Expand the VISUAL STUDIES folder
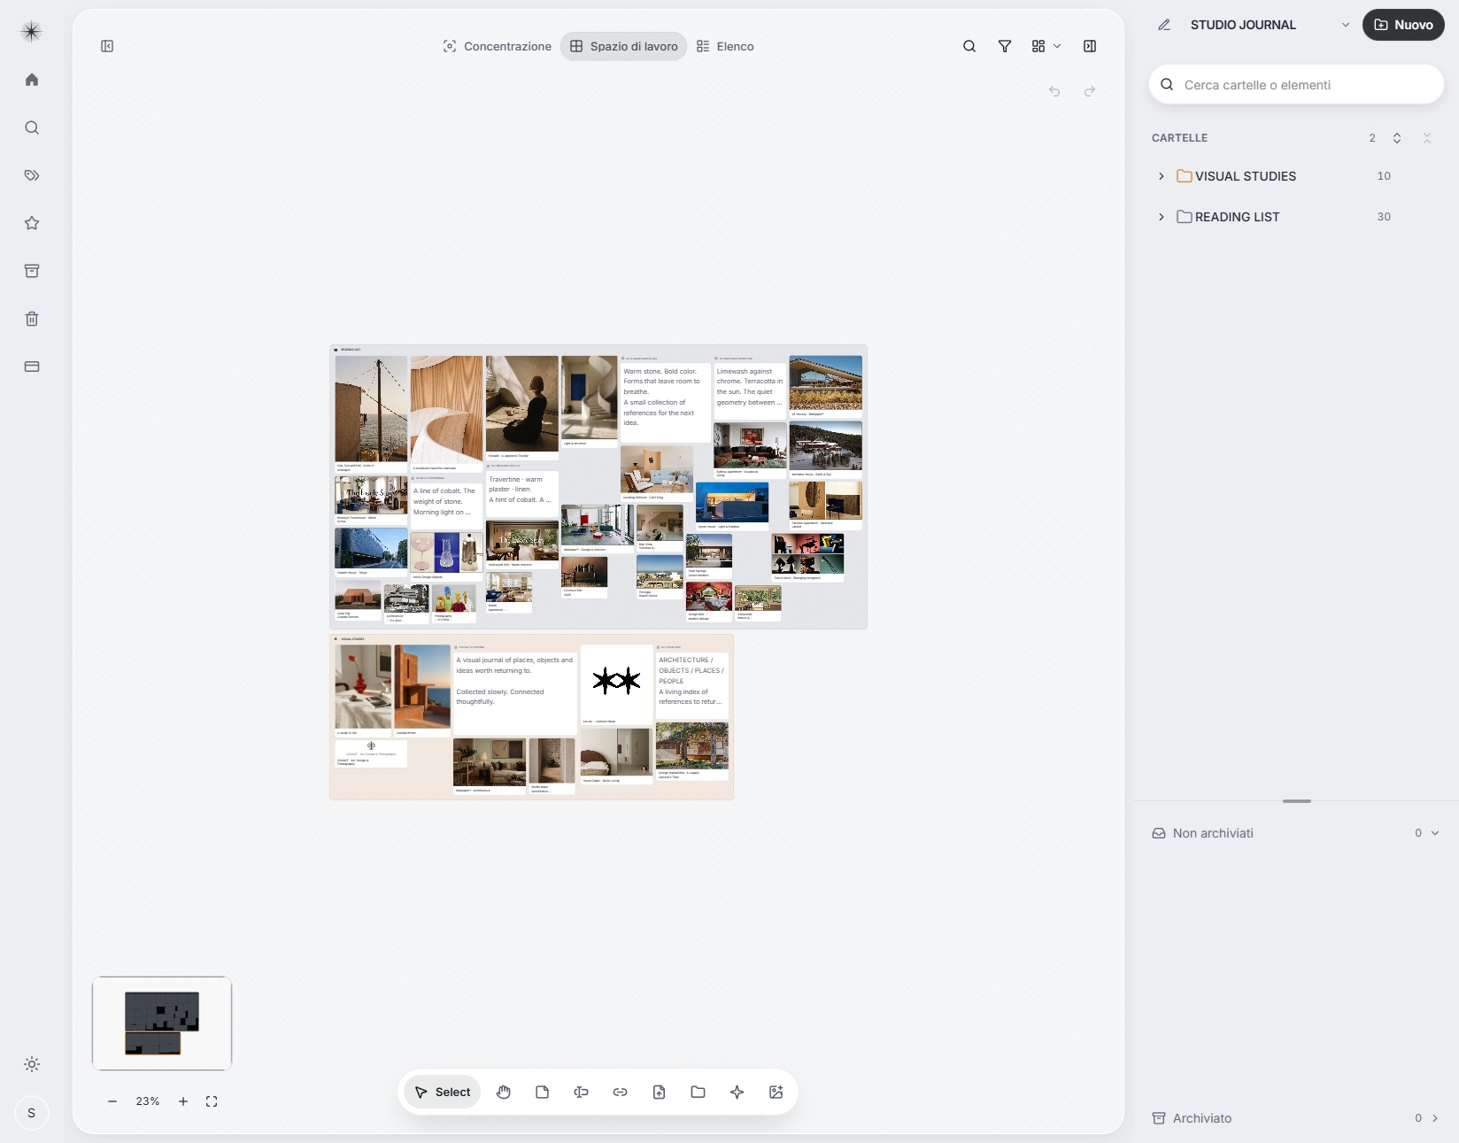 (1162, 176)
